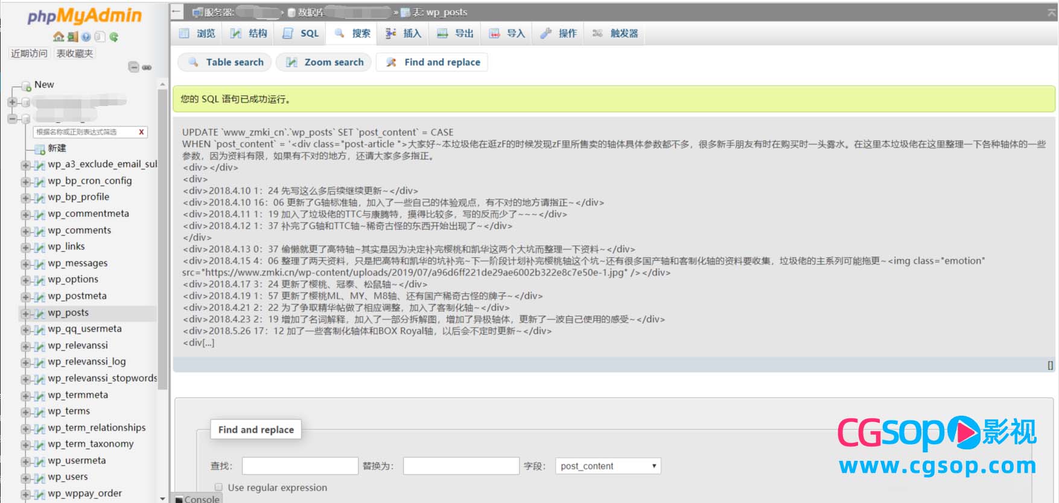Click the table icon beside wp_terms
The width and height of the screenshot is (1059, 503).
point(39,412)
